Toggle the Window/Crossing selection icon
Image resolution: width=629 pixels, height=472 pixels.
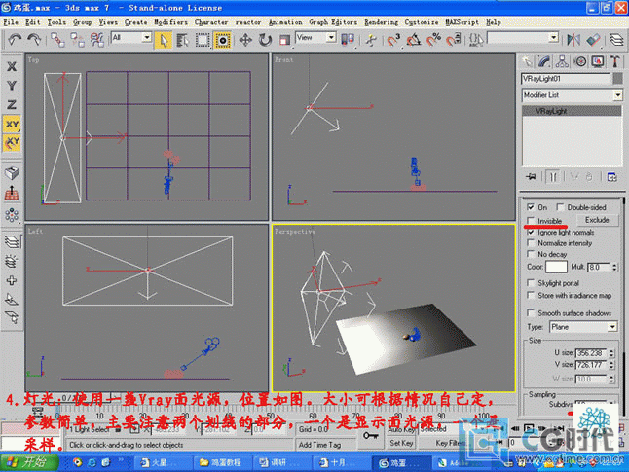[x=223, y=40]
